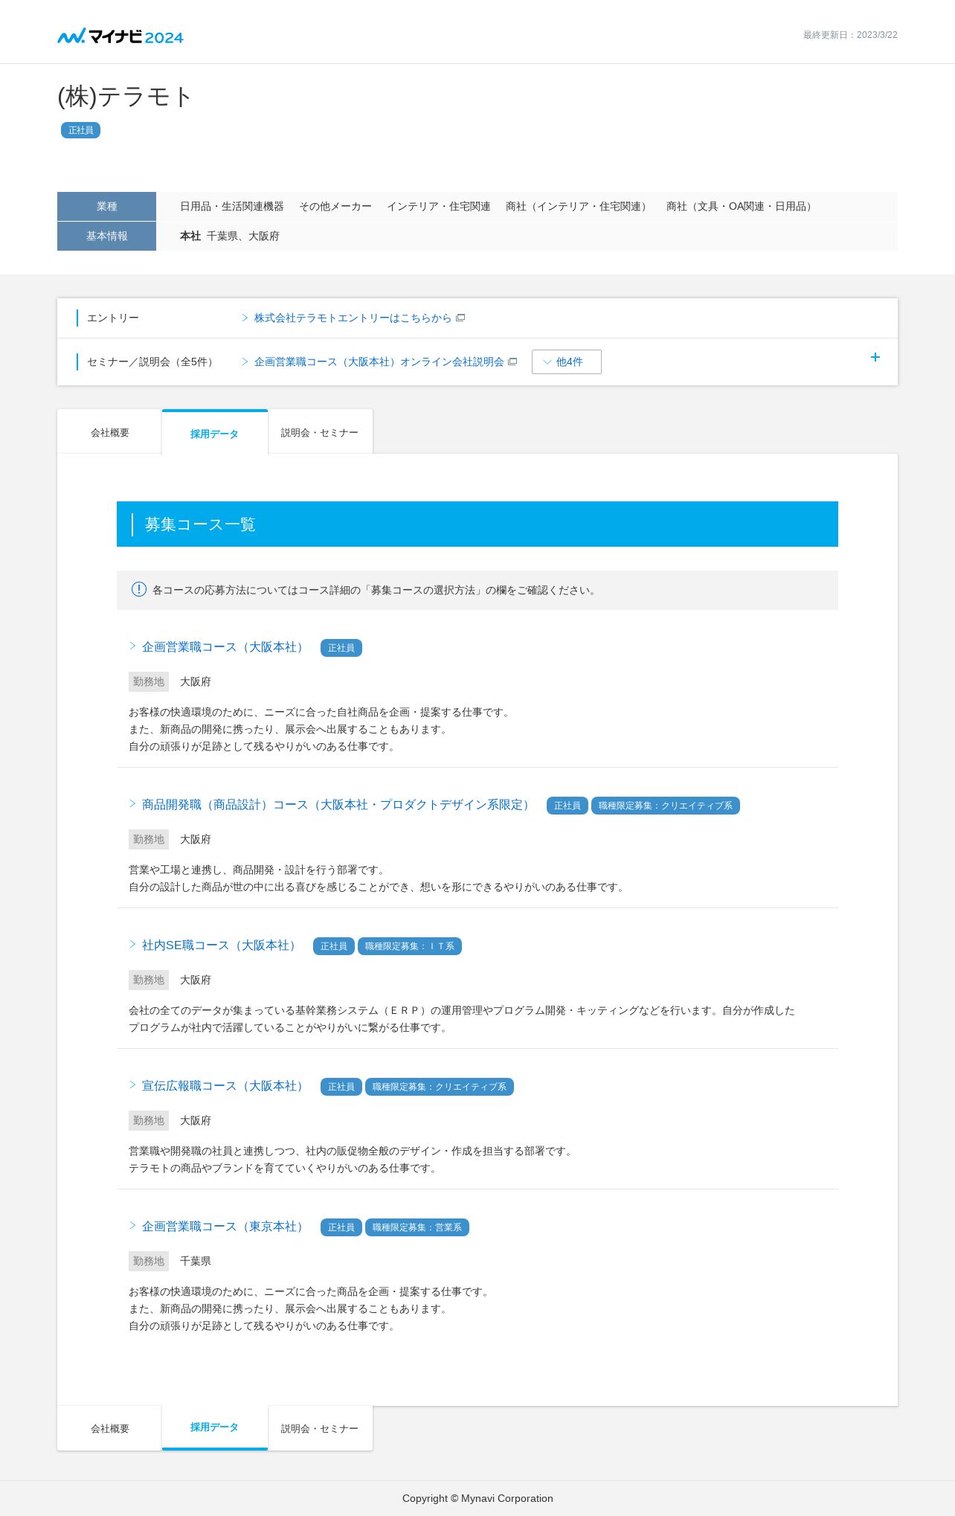Click 日用品・生活関連機器 industry text
The width and height of the screenshot is (955, 1516).
click(232, 206)
